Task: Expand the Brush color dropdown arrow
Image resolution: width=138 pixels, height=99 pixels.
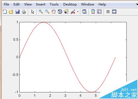Action: (78, 12)
